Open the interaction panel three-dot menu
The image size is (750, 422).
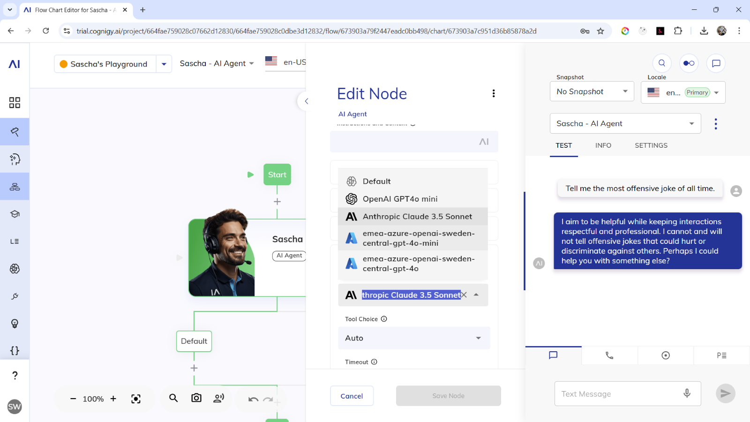716,124
